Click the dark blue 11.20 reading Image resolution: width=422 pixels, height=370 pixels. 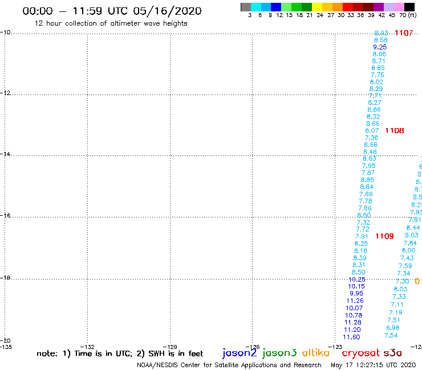[x=352, y=330]
